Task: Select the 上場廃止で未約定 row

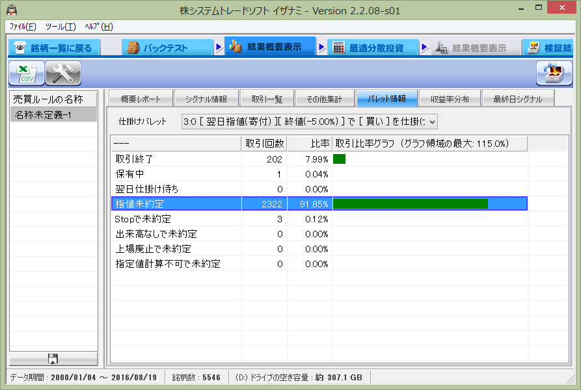Action: pyautogui.click(x=319, y=249)
